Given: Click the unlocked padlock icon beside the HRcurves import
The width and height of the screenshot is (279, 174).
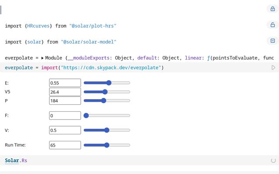Looking at the screenshot, I should (x=272, y=25).
